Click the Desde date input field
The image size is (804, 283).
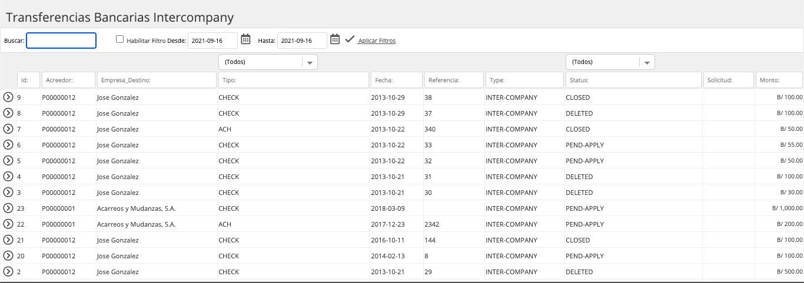click(212, 41)
